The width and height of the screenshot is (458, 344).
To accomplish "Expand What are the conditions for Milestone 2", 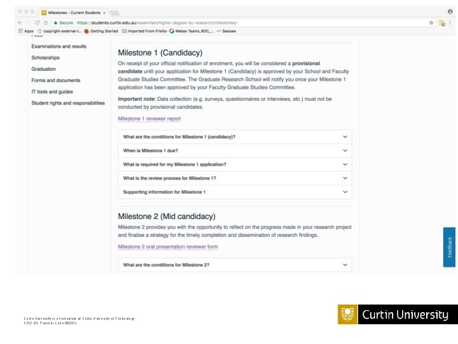I will tap(235, 265).
